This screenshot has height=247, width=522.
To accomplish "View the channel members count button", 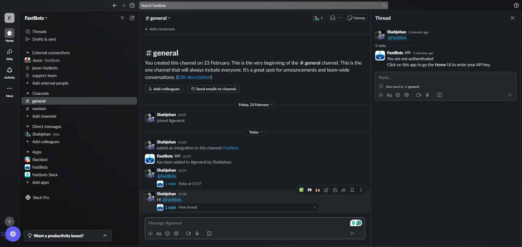I will click(x=319, y=18).
